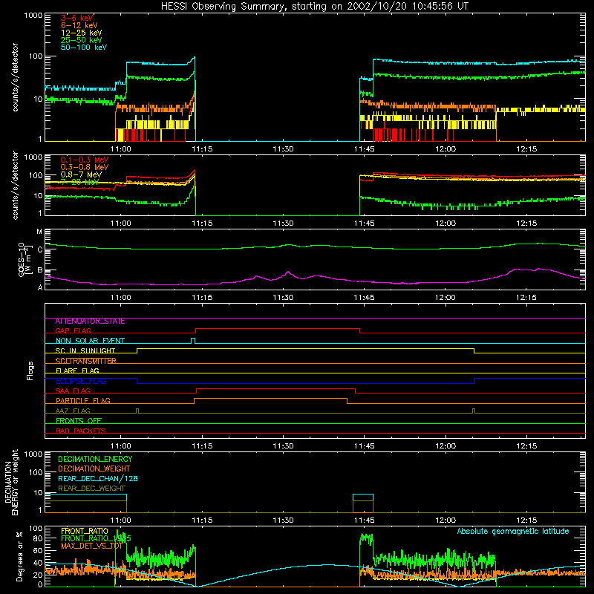
Task: Select the GAP_FLAG label
Action: click(73, 330)
